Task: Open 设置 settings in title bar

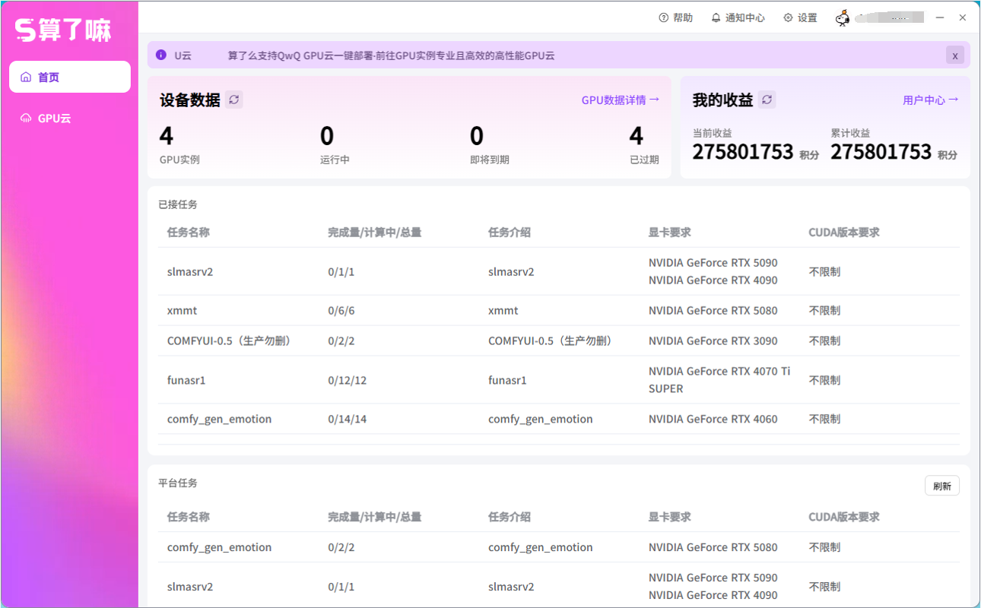Action: (x=800, y=17)
